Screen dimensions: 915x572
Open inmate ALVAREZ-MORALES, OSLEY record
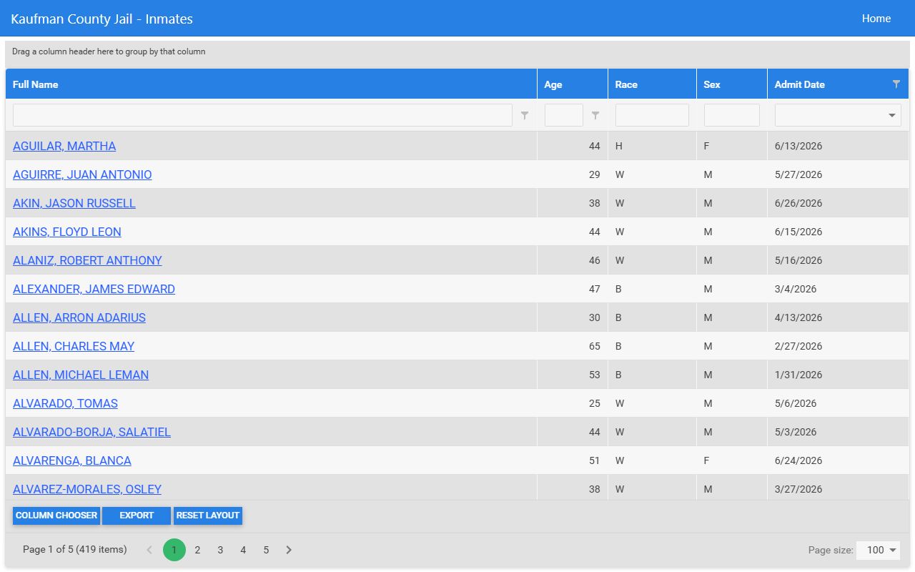pos(87,489)
